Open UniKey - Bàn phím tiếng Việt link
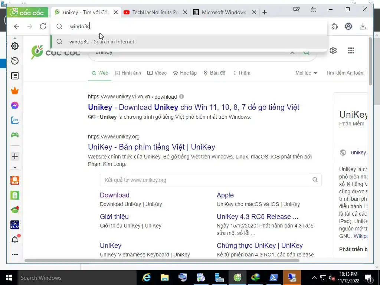This screenshot has height=285, width=380. (x=151, y=147)
